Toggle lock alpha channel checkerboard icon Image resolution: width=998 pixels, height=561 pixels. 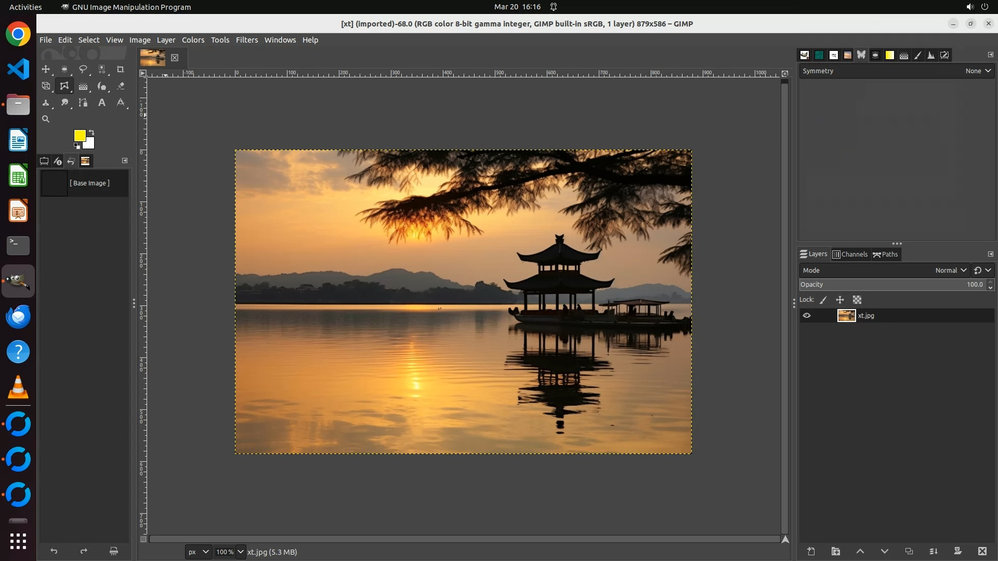(x=857, y=300)
